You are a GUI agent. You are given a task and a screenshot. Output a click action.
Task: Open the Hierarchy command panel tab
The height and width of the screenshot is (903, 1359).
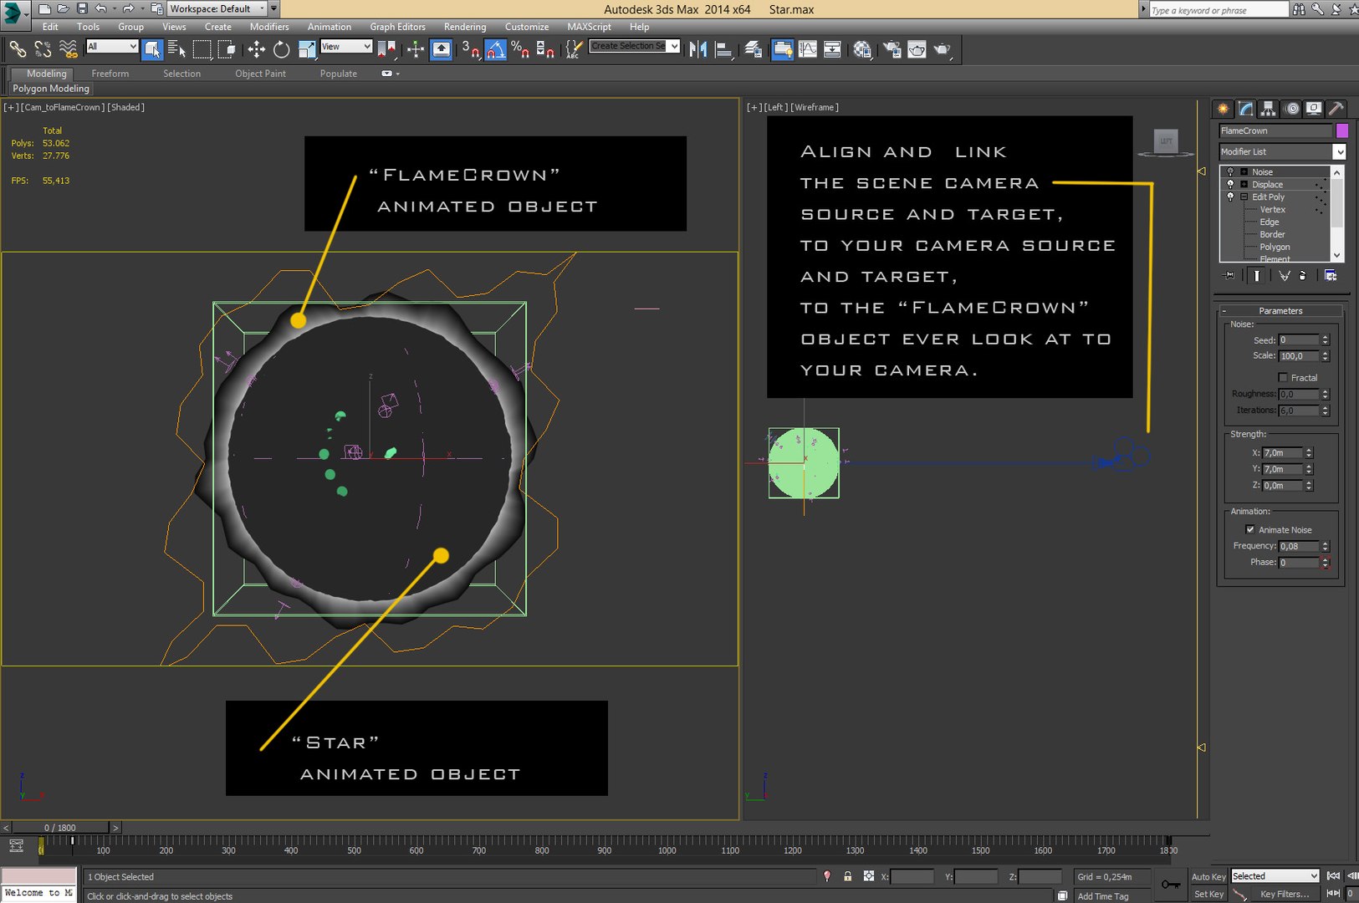point(1269,109)
